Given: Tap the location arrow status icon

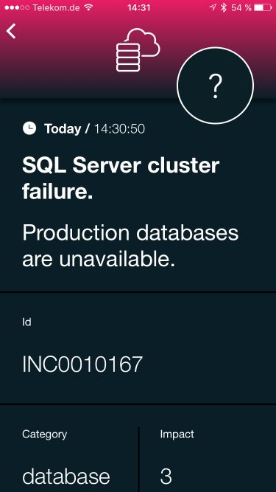Looking at the screenshot, I should (x=213, y=7).
